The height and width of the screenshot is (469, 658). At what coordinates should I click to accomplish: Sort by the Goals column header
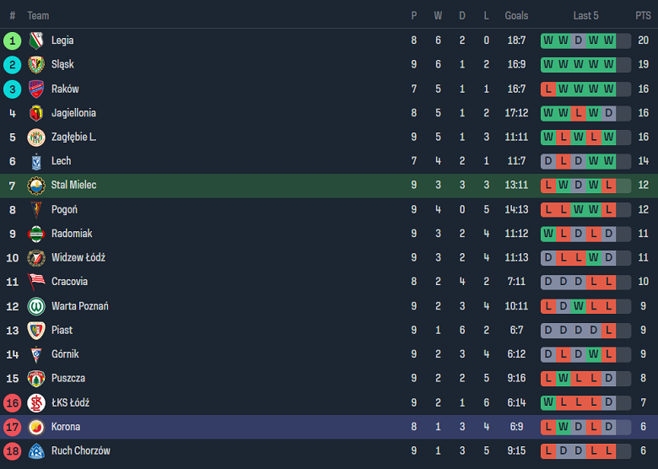(x=516, y=15)
